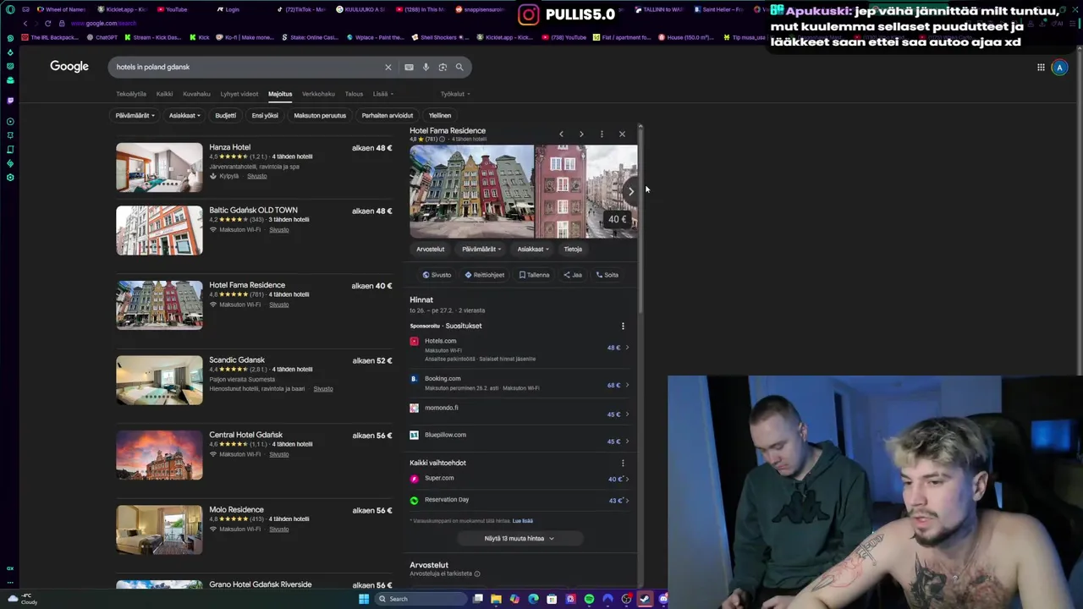Select the Central Hotel Gdańsk result title
The width and height of the screenshot is (1083, 609).
(x=245, y=435)
